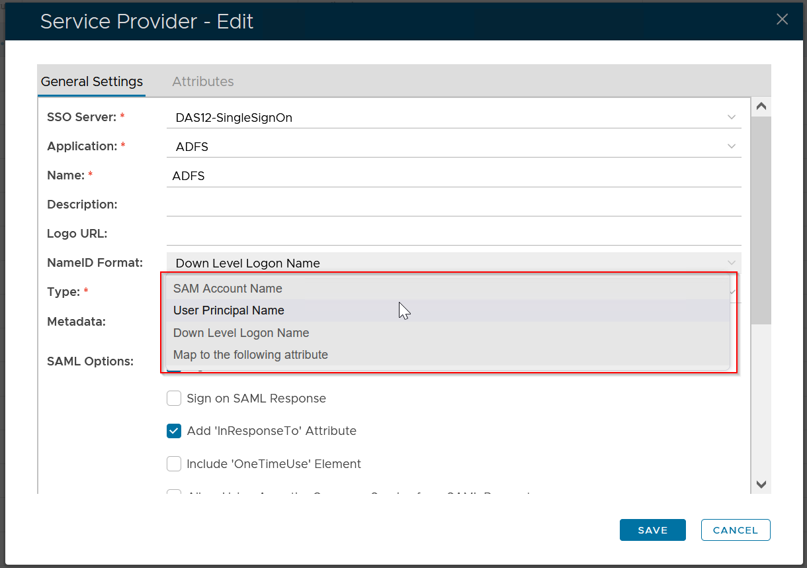Pick Down Level Logon Name from list
Viewport: 807px width, 568px height.
241,333
